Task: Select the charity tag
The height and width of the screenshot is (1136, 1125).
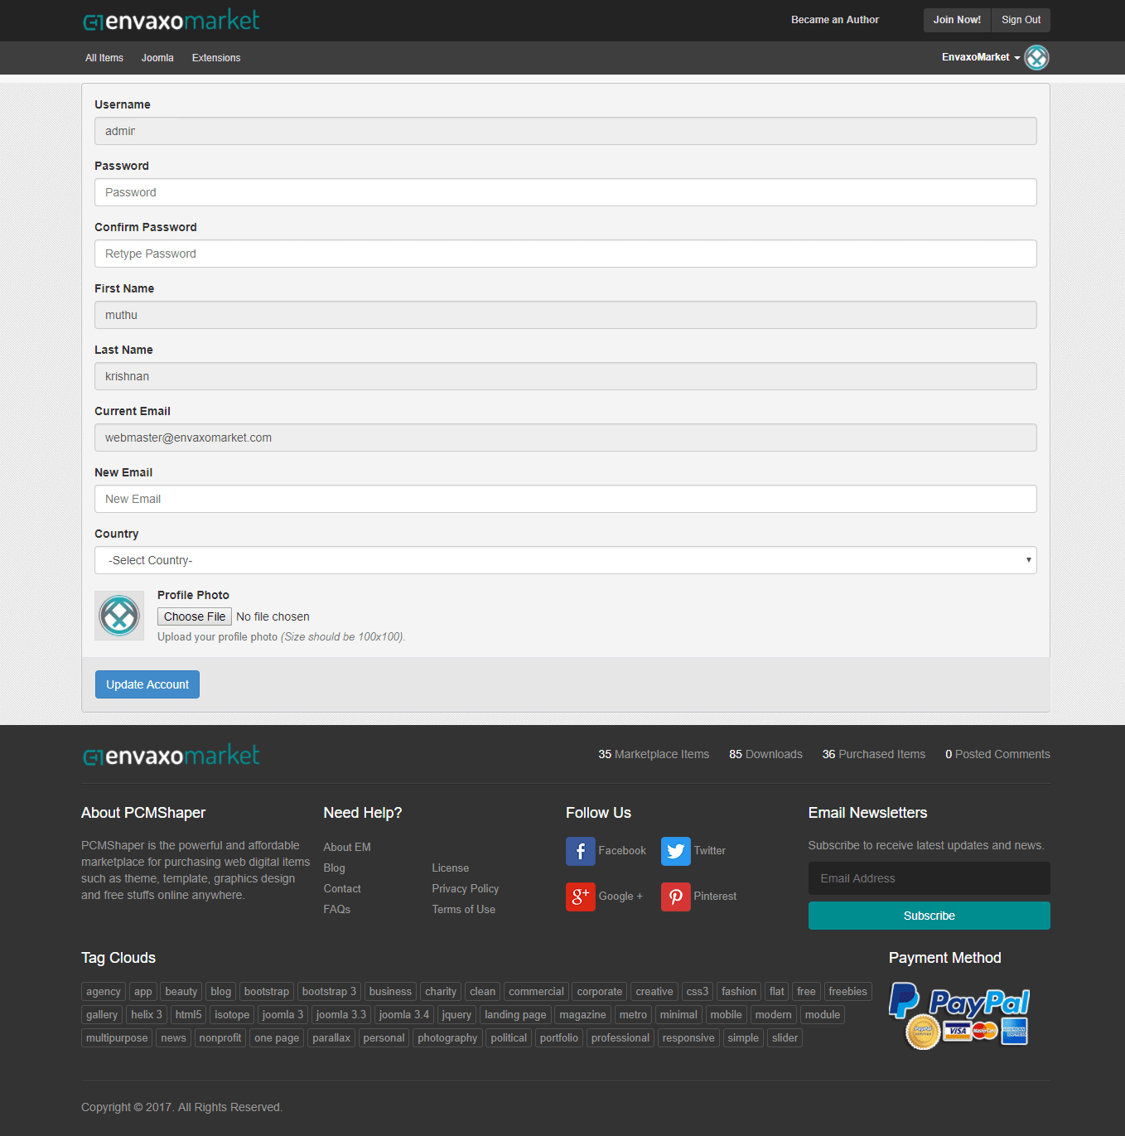Action: [x=441, y=992]
